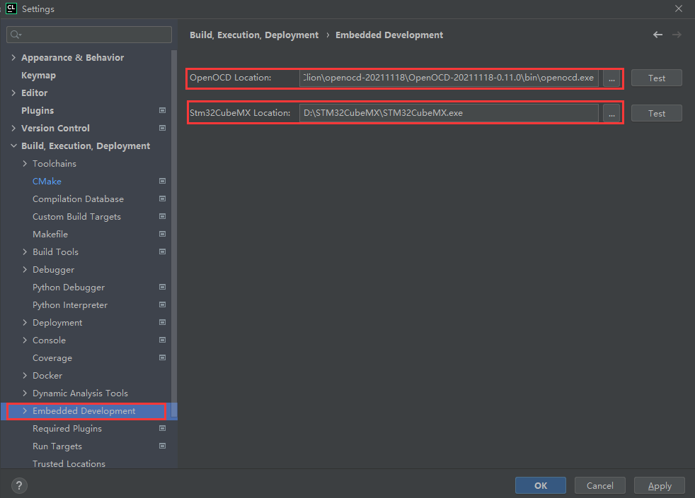
Task: Open the Keymap settings page
Action: coord(38,76)
